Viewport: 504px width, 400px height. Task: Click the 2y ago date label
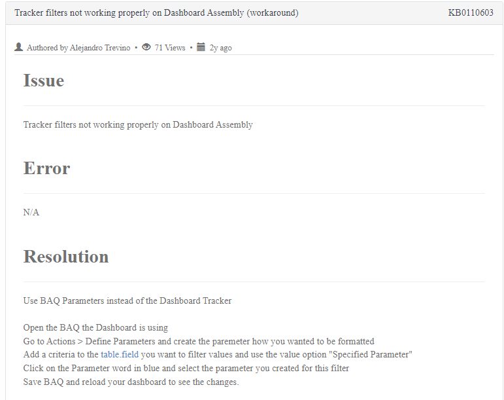(x=220, y=48)
